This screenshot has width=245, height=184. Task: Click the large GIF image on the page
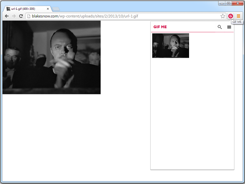tap(51, 57)
